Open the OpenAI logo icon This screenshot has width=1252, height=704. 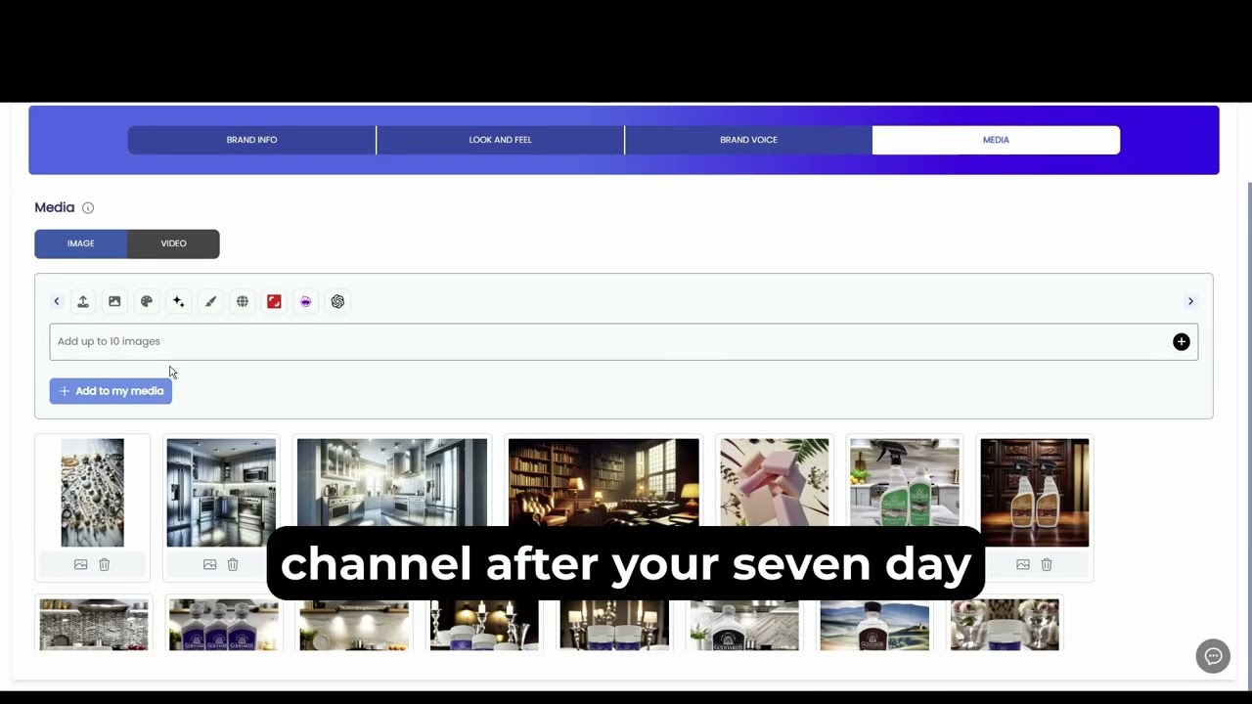point(337,301)
